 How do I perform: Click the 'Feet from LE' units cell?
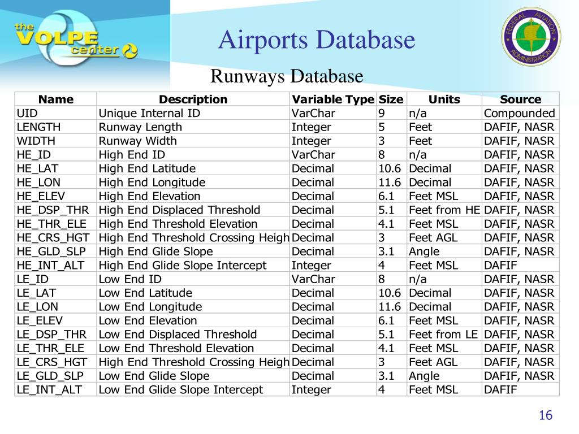click(444, 335)
